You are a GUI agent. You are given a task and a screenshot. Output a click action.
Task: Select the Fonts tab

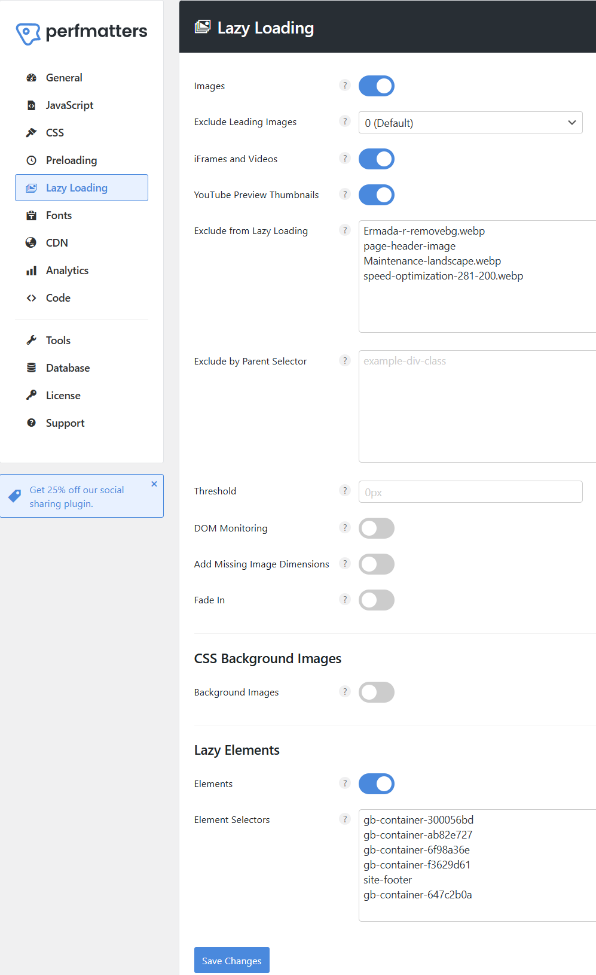point(81,215)
